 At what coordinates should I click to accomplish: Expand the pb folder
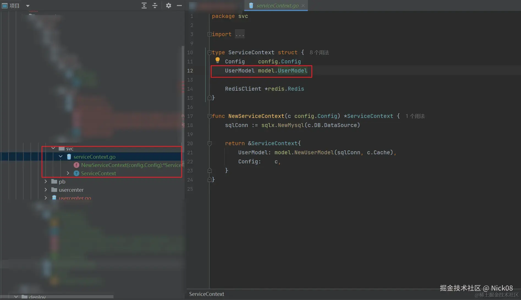click(46, 181)
